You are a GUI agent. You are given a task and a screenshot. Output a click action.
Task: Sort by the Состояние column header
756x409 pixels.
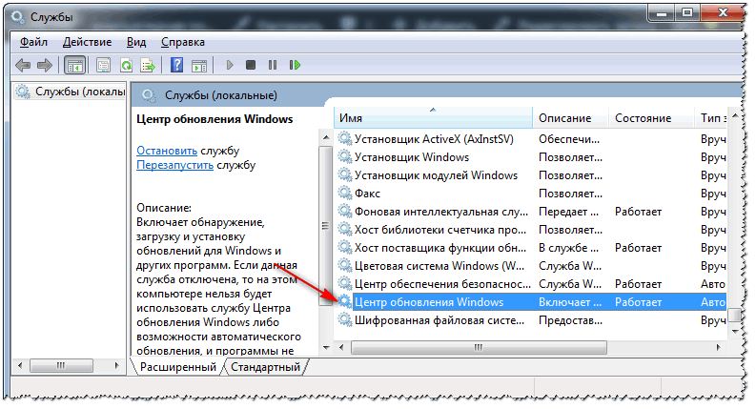(651, 118)
